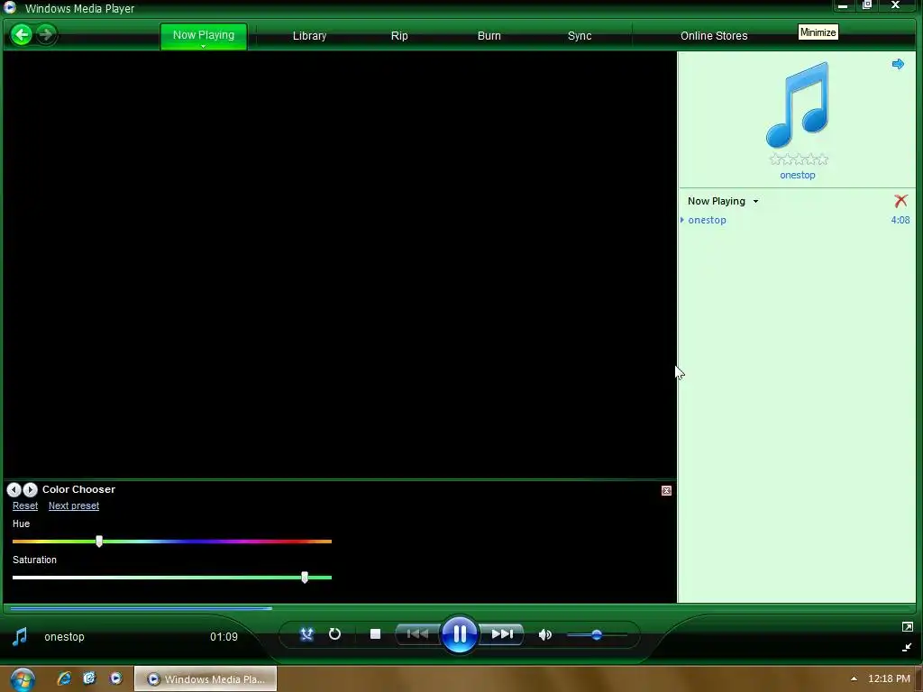Image resolution: width=923 pixels, height=692 pixels.
Task: Open the Rip tab
Action: click(x=399, y=36)
